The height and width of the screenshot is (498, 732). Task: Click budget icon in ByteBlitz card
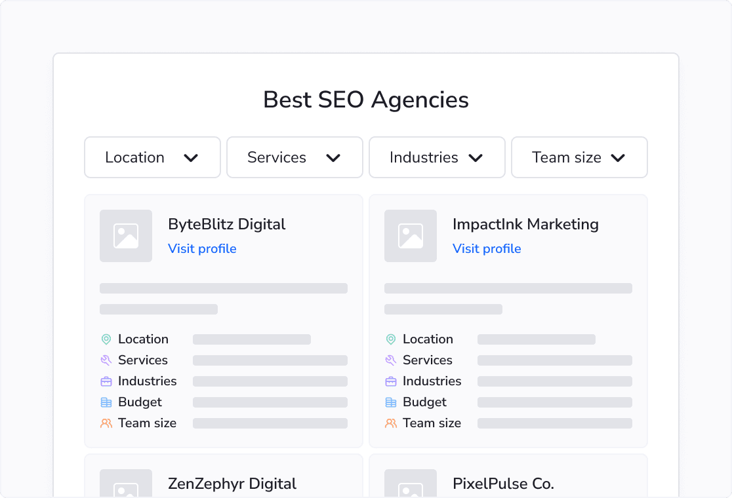pyautogui.click(x=106, y=402)
